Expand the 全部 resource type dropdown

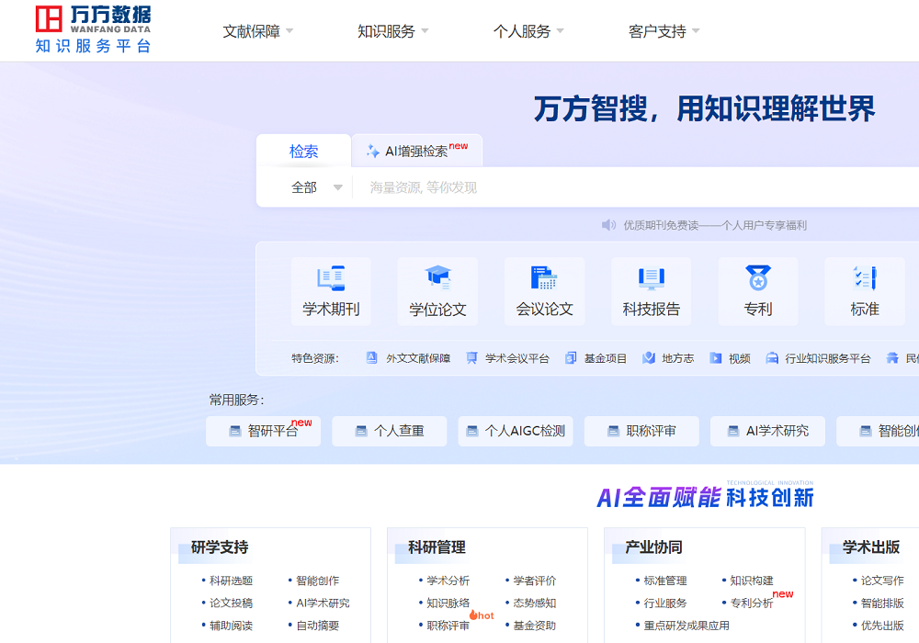(317, 186)
